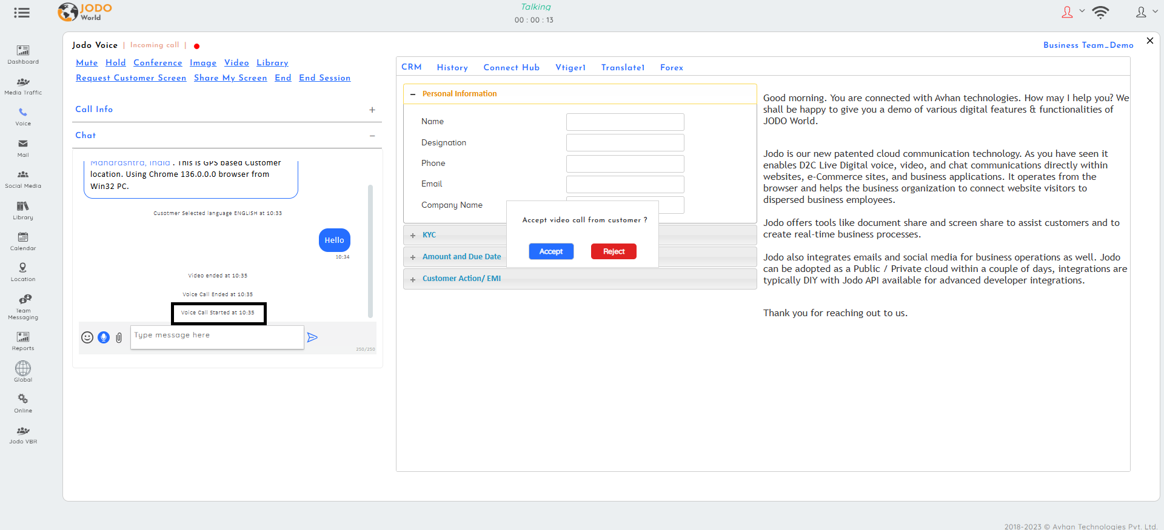Click the Hello chat bubble
This screenshot has height=530, width=1164.
(334, 240)
